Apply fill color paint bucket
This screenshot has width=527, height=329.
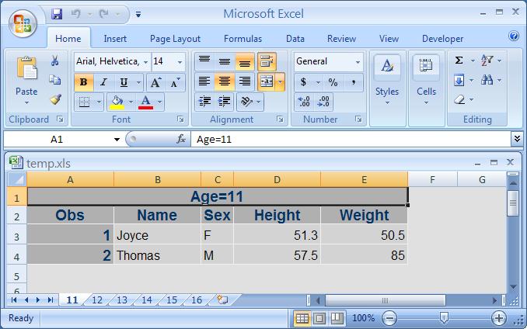[x=117, y=102]
